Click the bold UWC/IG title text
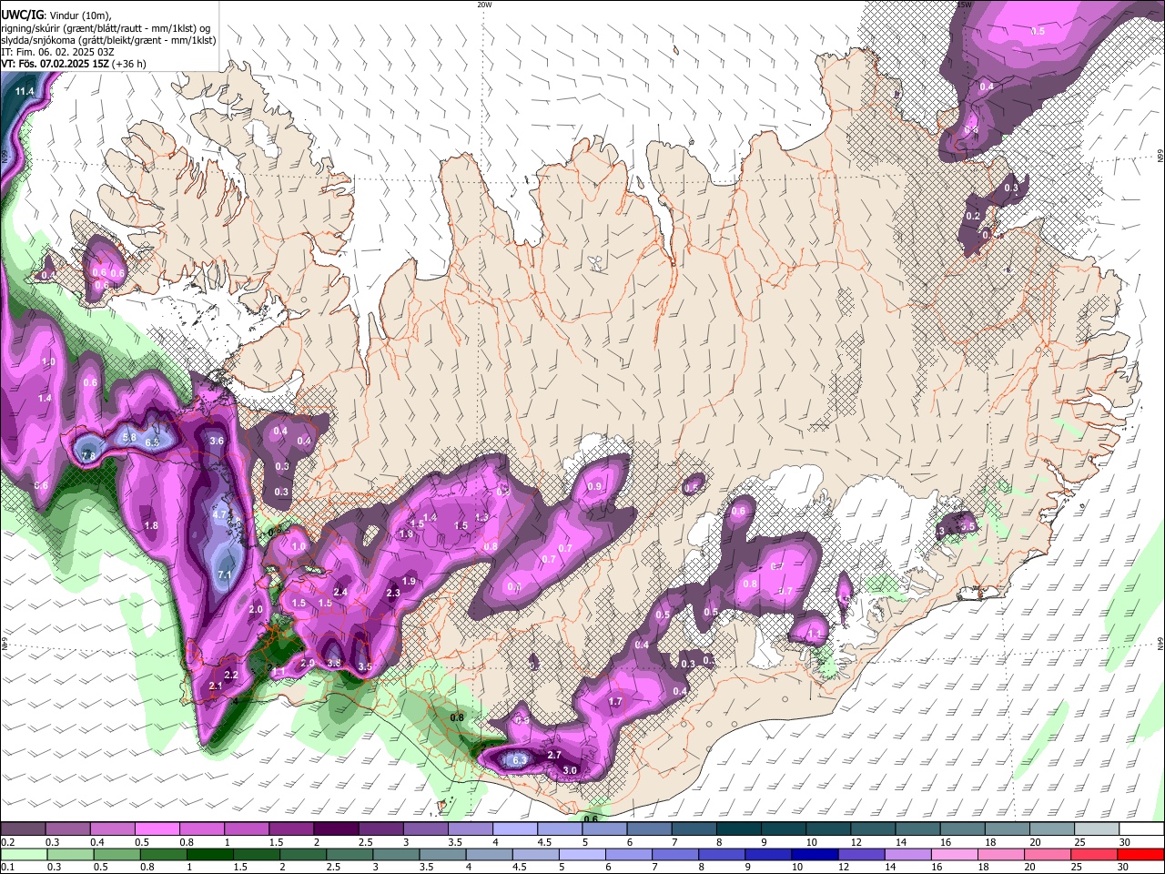Image resolution: width=1165 pixels, height=874 pixels. tap(22, 15)
